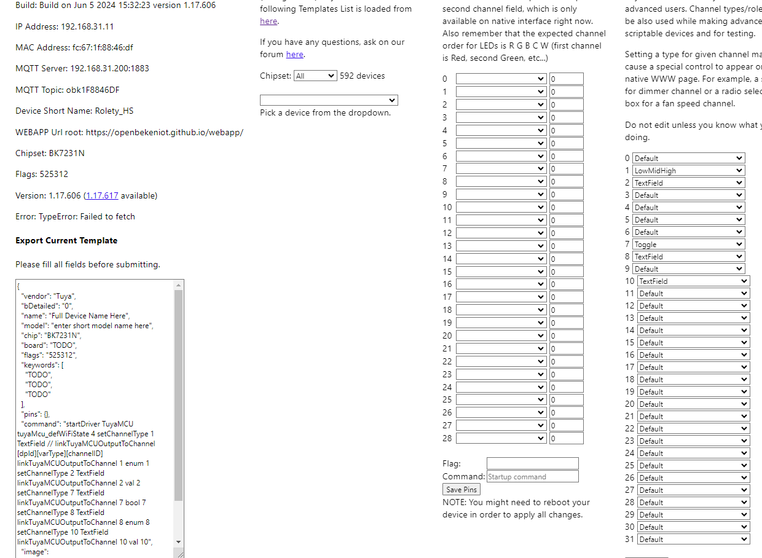Open channel 8 TextField type dropdown
The width and height of the screenshot is (762, 558).
click(x=689, y=256)
